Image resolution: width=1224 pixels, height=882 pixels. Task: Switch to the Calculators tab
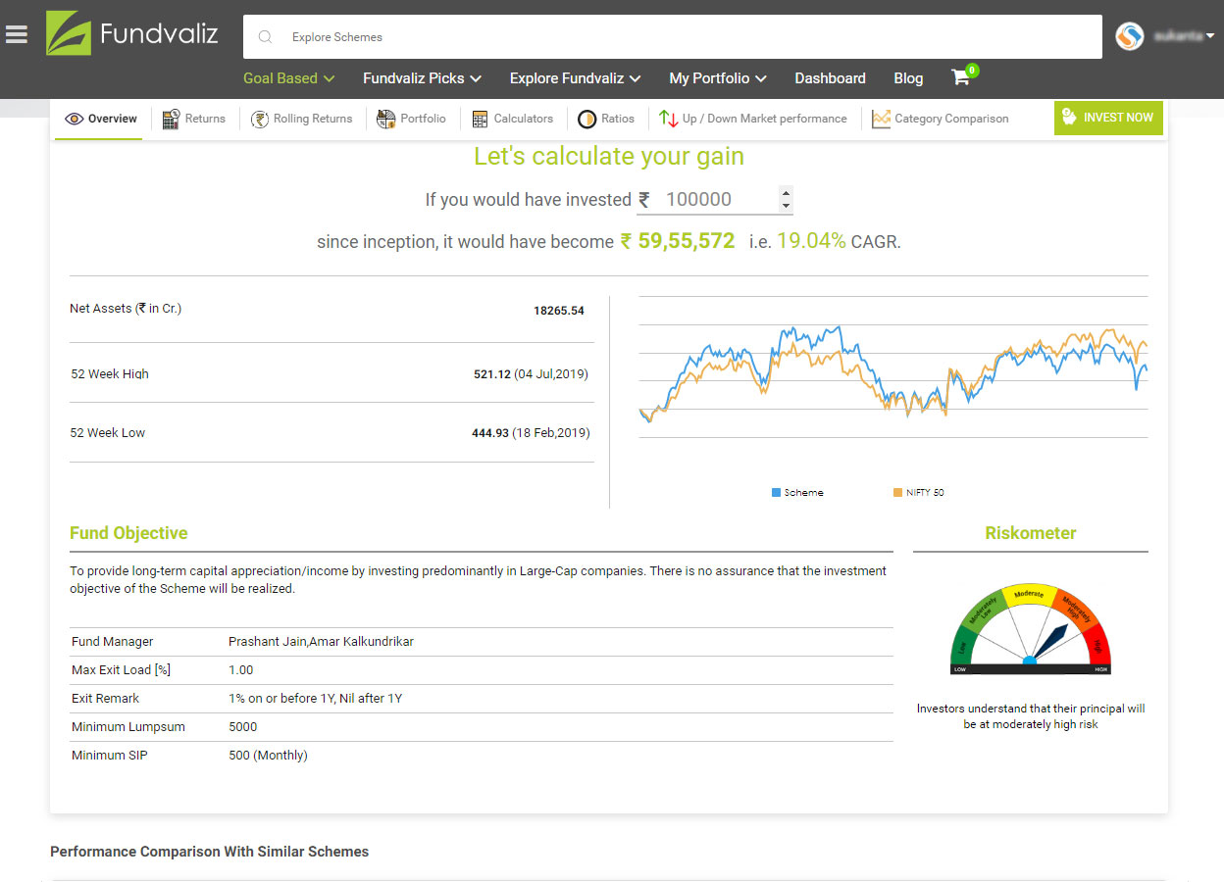[x=512, y=119]
